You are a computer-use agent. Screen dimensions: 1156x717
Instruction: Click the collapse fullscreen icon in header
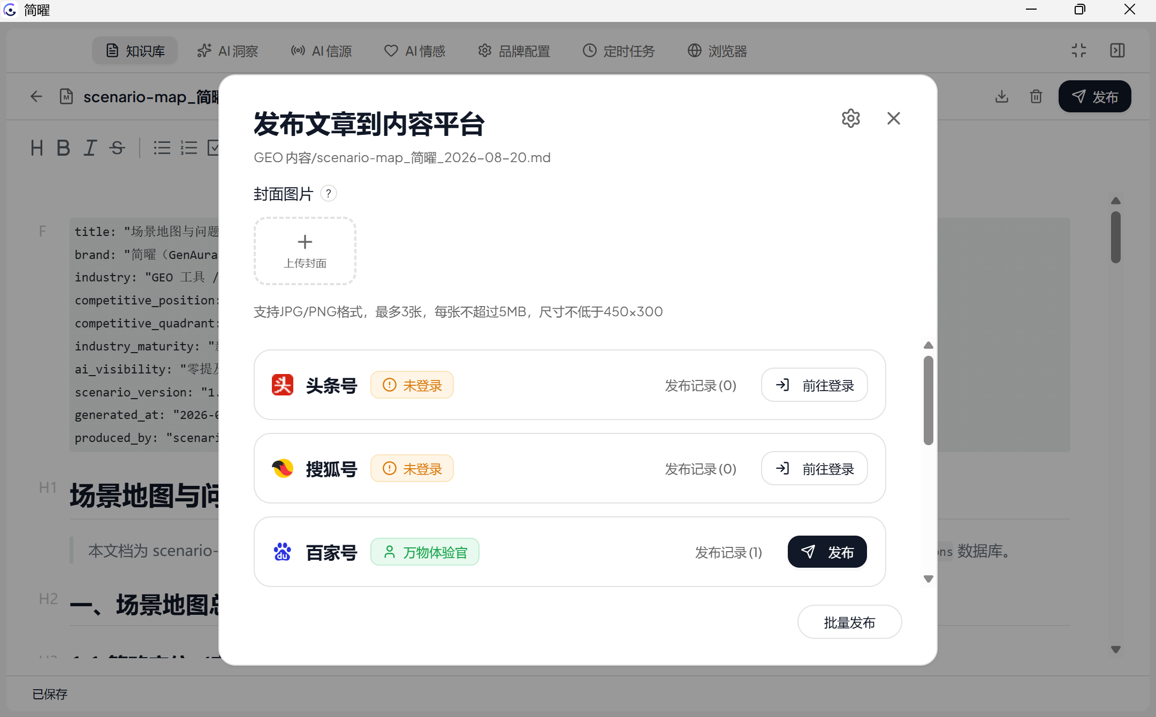[x=1079, y=50]
